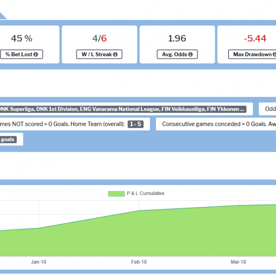Click the W / L Streak info icon
Image resolution: width=276 pixels, height=276 pixels.
coord(115,54)
